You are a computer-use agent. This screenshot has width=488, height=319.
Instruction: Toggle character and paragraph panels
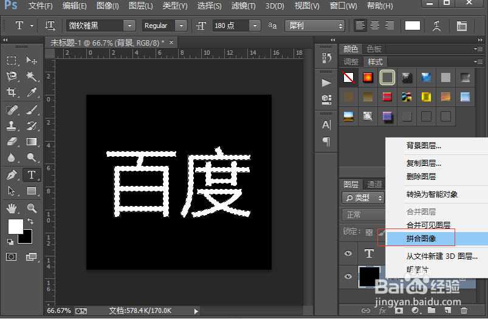pyautogui.click(x=462, y=26)
